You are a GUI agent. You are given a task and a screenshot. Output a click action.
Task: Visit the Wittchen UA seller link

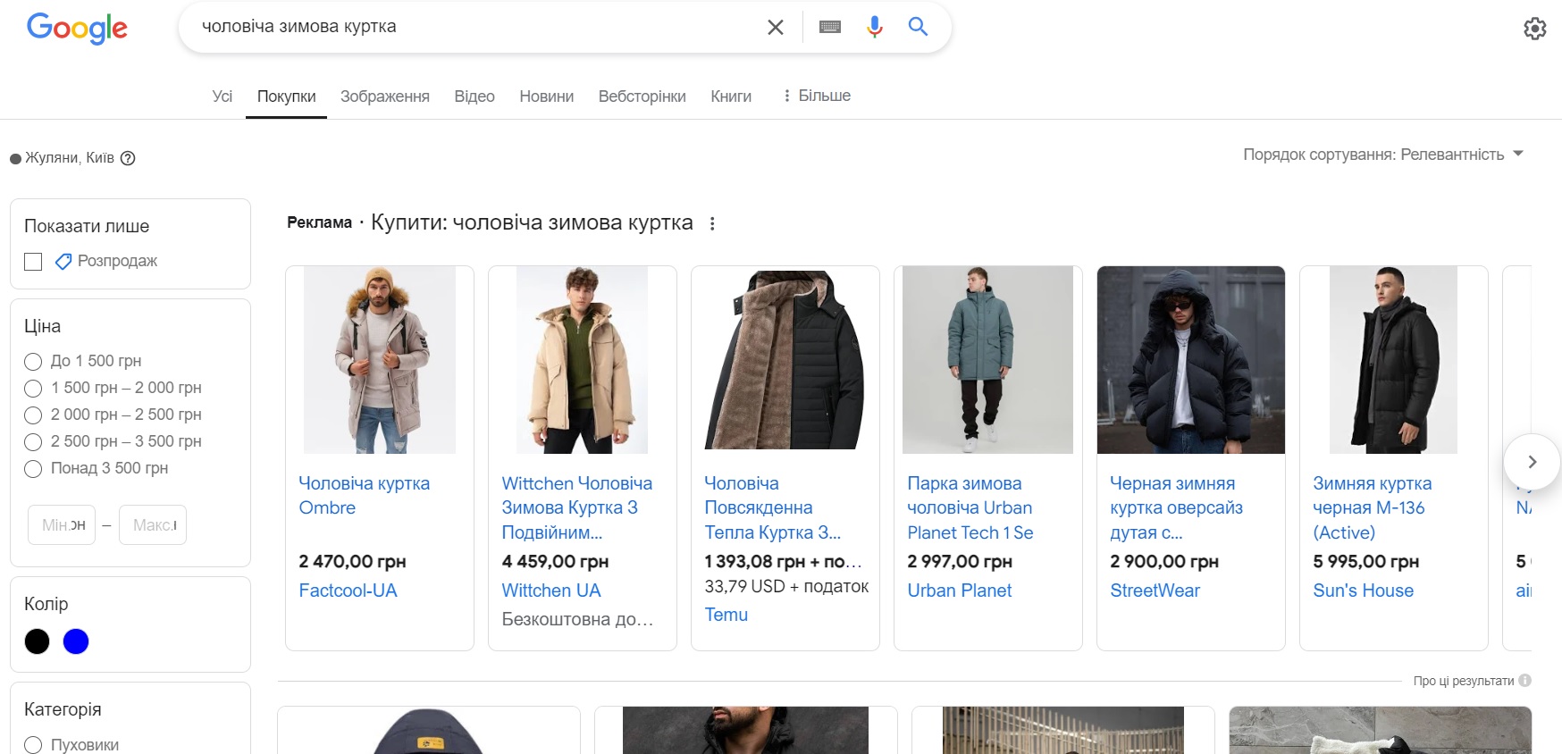tap(551, 591)
